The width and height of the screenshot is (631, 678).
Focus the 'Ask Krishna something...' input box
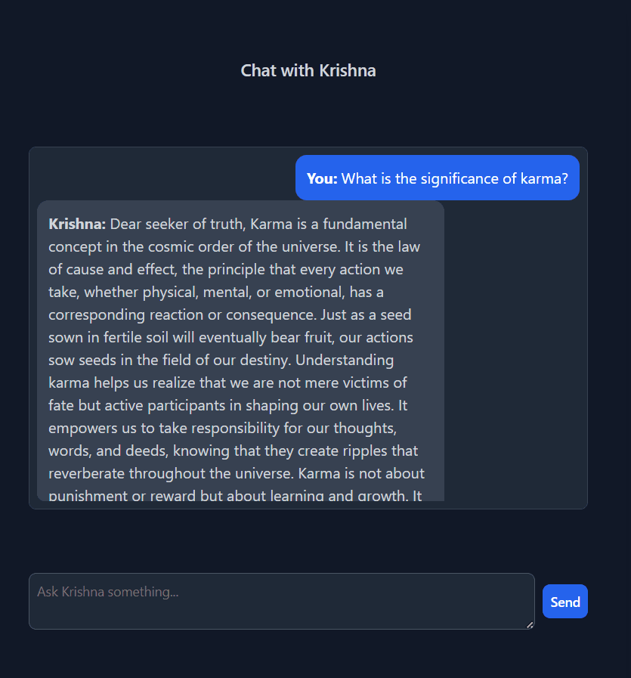tap(281, 600)
